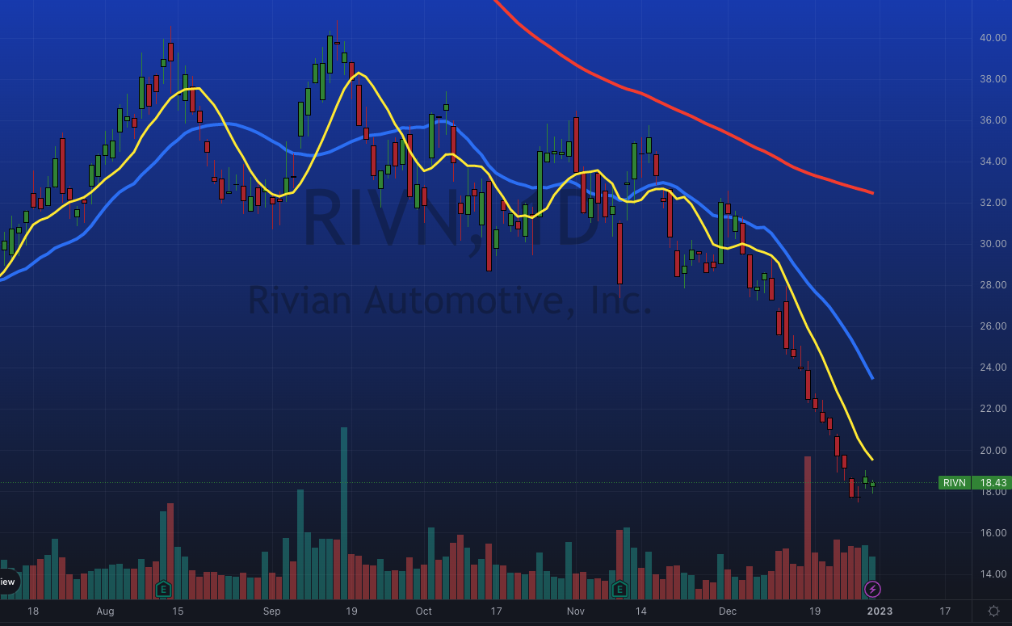Click the Dec date label on time axis
The height and width of the screenshot is (626, 1012).
click(728, 611)
